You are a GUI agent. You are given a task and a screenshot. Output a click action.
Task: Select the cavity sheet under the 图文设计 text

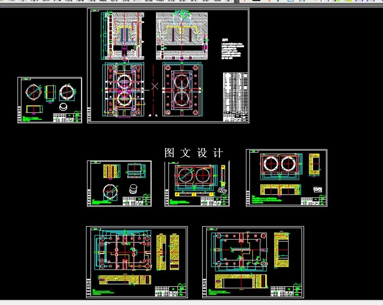[x=197, y=184]
